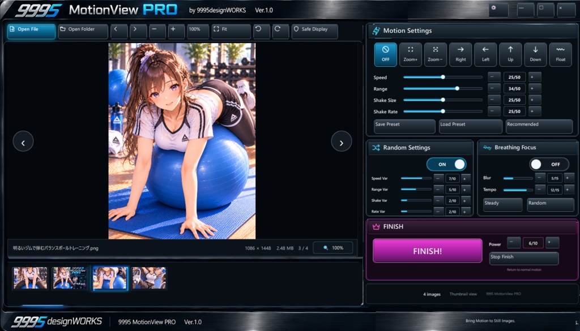This screenshot has width=580, height=331.
Task: Select the fourth thumbnail in filmstrip
Action: click(150, 278)
